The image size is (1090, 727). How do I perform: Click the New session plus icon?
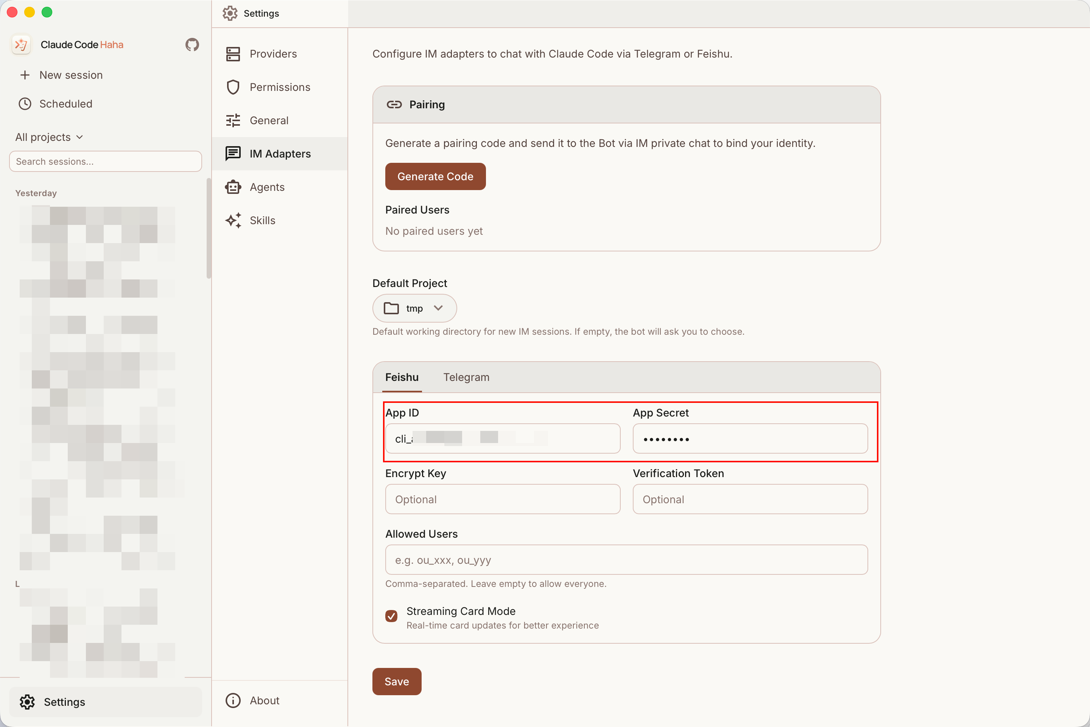[x=25, y=75]
